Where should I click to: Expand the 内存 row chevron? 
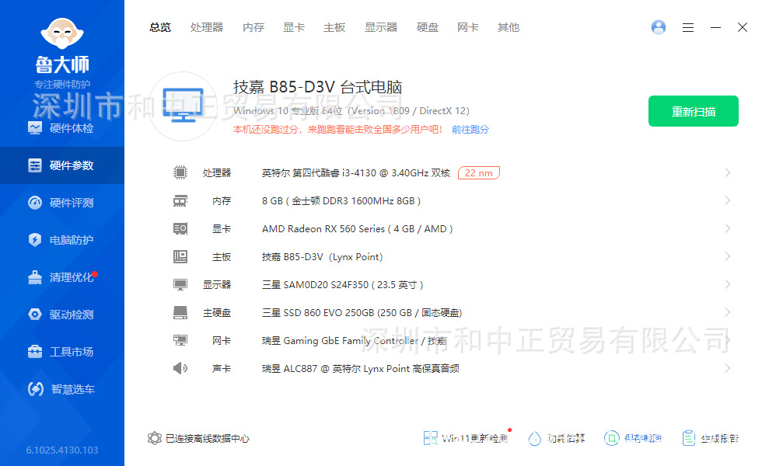coord(728,200)
